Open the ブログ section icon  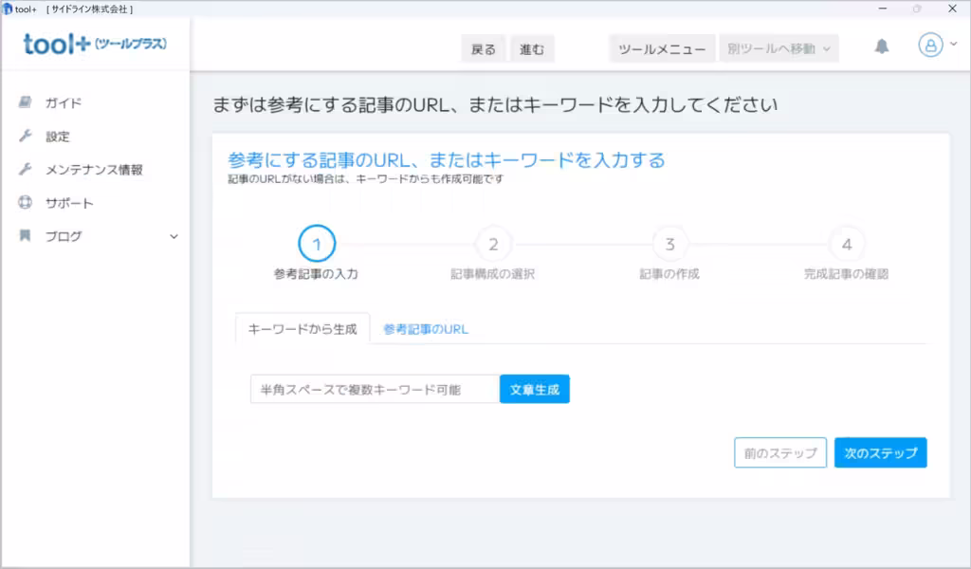[x=26, y=236]
